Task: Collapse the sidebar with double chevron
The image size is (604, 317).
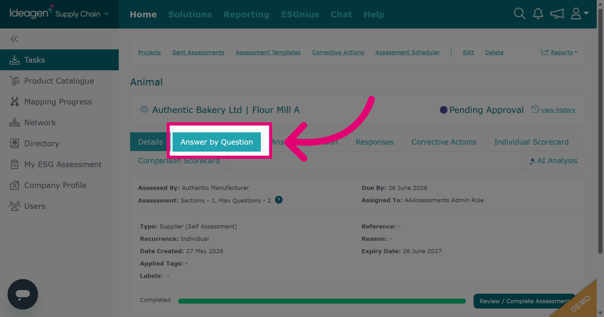Action: 14,39
